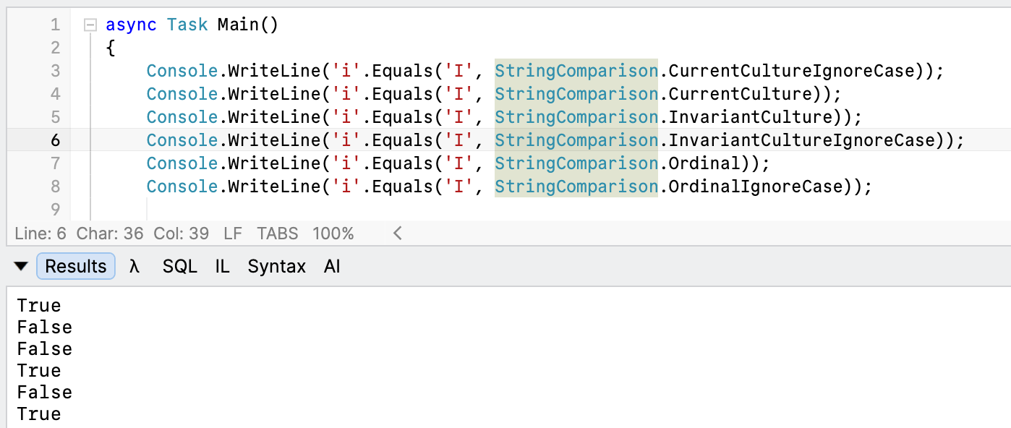Click the 100% zoom level indicator
Screen dimensions: 1011x428
pyautogui.click(x=333, y=234)
